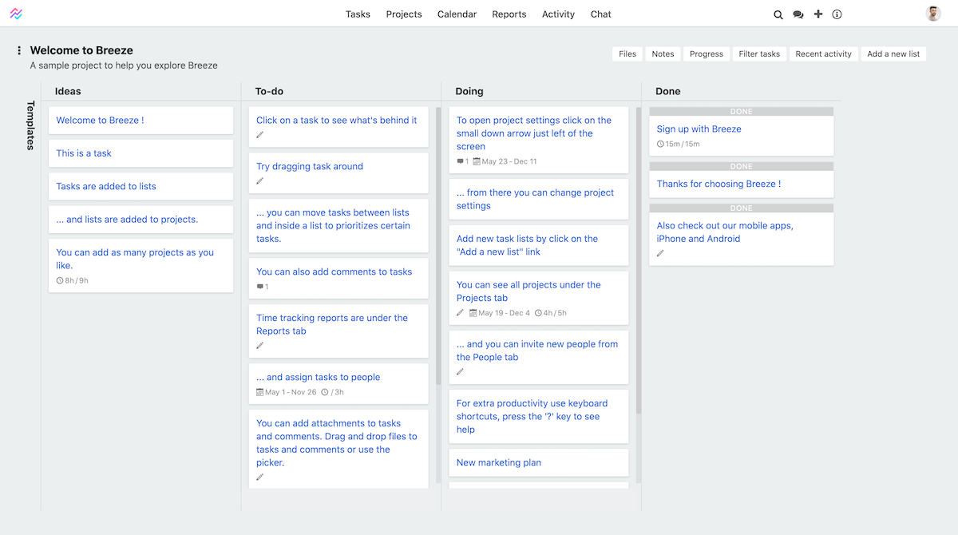View the Activity page

559,14
